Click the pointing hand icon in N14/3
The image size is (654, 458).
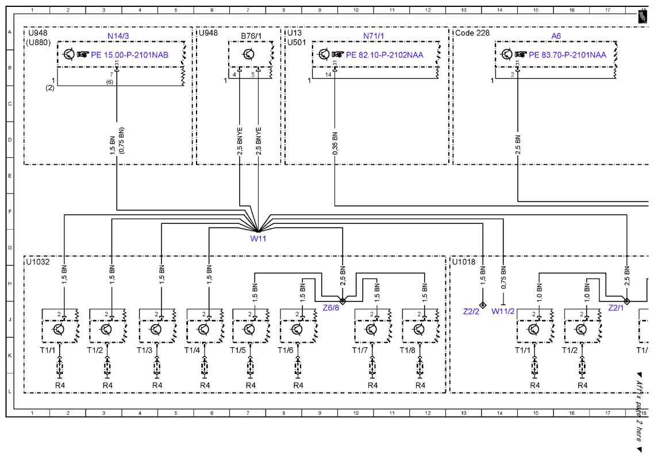83,55
